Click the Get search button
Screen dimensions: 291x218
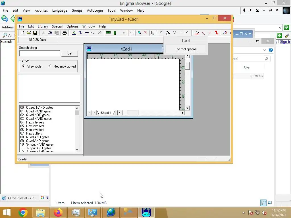pos(70,53)
